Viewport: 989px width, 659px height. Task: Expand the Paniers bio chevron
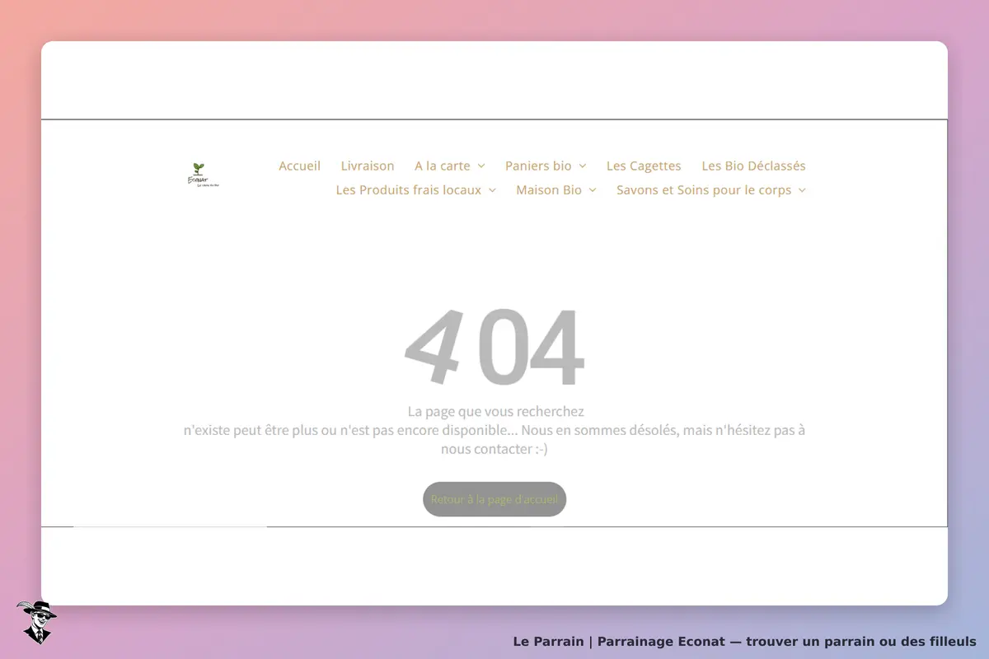pos(583,166)
